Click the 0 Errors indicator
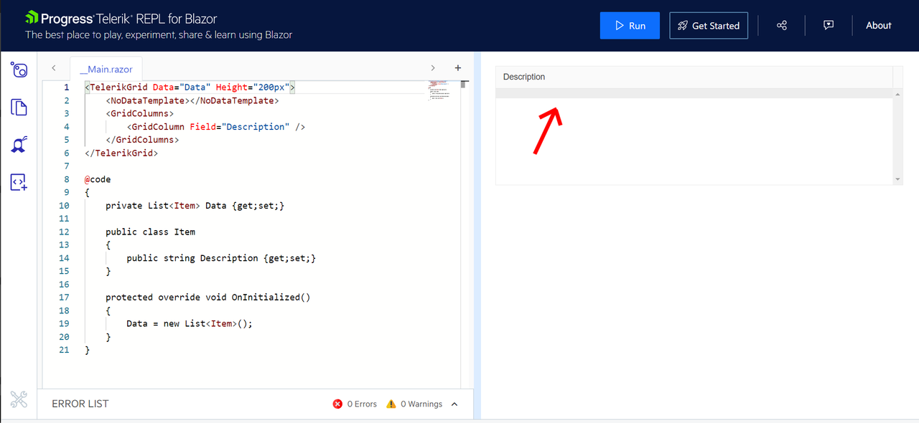The image size is (919, 423). coord(355,404)
